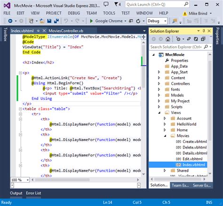Open the document tab list dropdown arrow

144,31
